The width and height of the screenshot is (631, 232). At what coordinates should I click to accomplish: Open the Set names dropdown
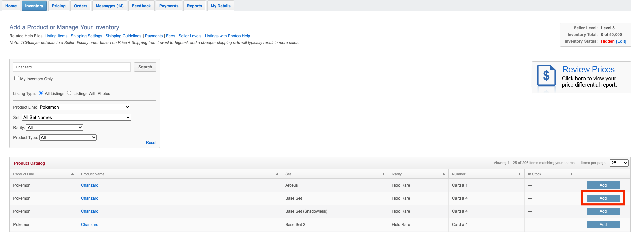[76, 117]
